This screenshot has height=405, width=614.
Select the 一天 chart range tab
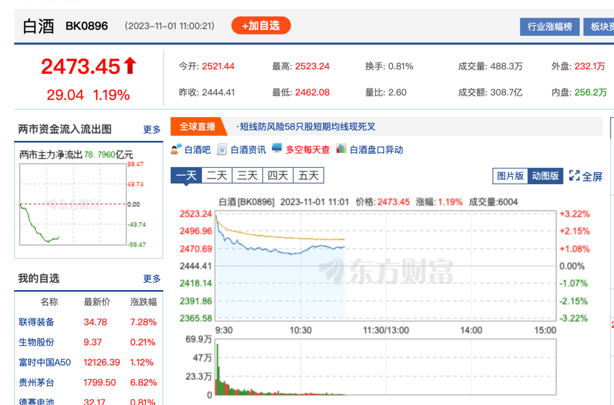186,175
